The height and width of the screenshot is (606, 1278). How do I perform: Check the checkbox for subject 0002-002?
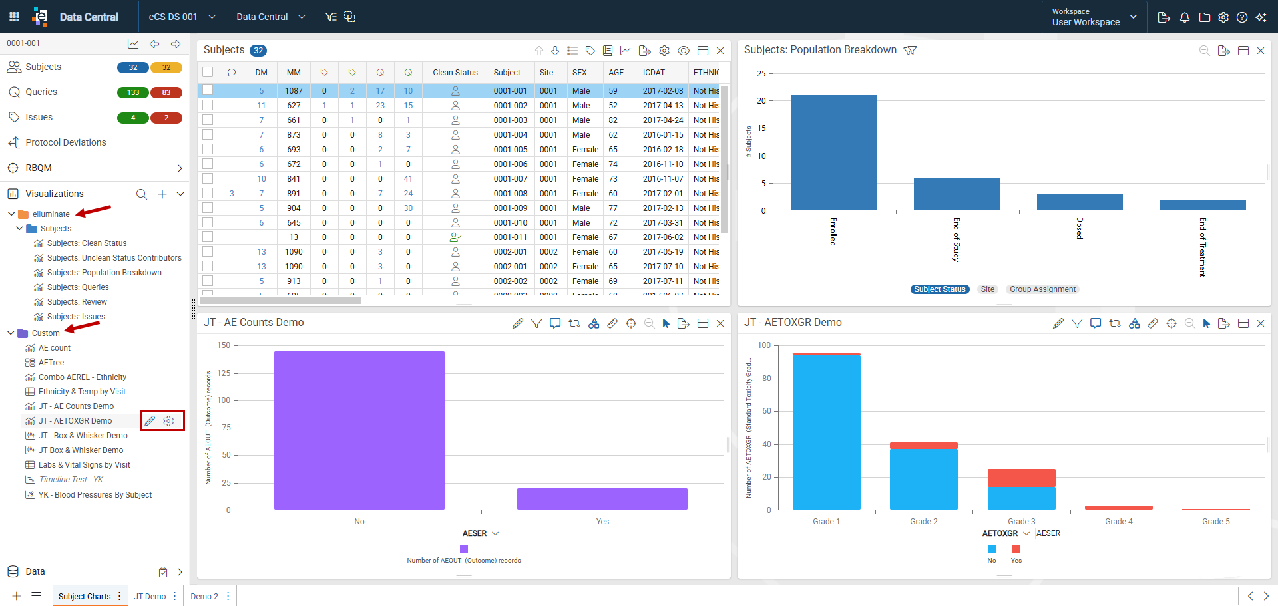[x=208, y=281]
